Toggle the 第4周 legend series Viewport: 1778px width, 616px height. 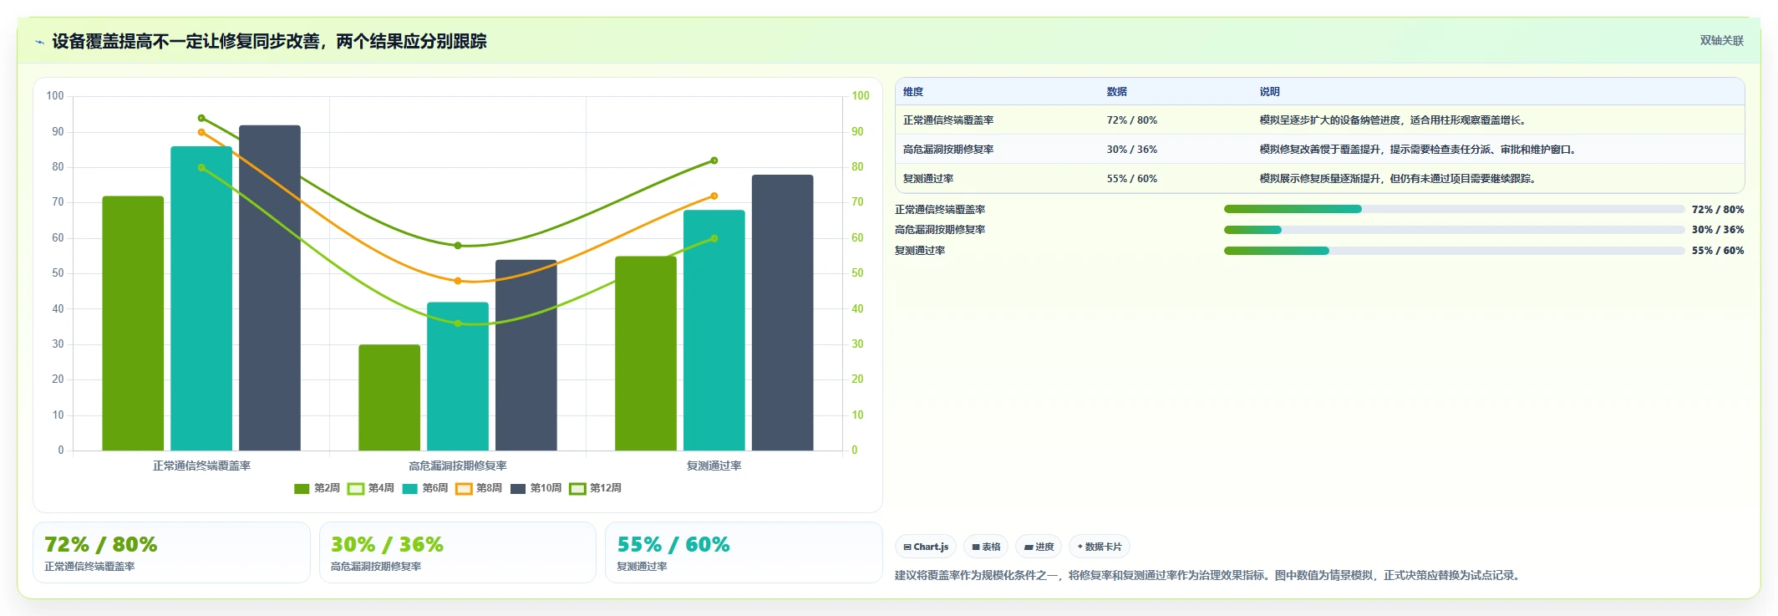point(371,488)
